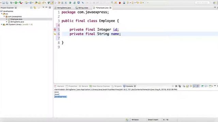Screen dimensions: 218x122
Task: Open dropdown beside Search flashlight icon
Action: [45, 3]
